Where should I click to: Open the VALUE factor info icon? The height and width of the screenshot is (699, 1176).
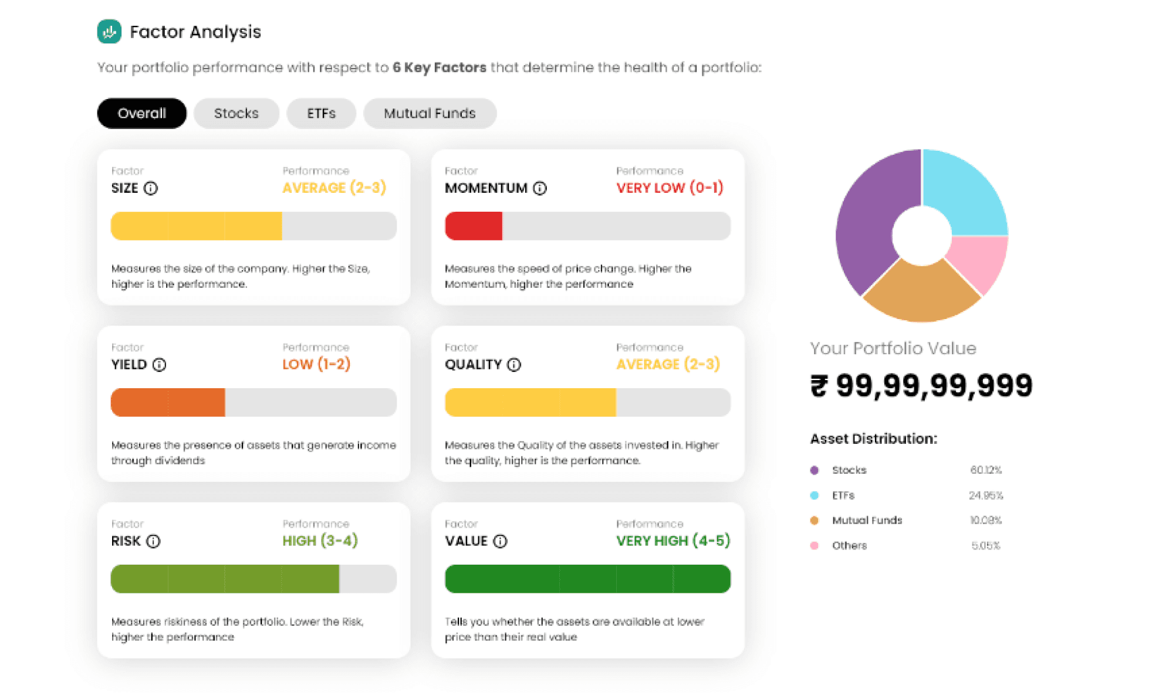(500, 541)
